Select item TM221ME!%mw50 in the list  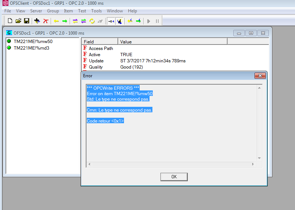(x=33, y=42)
